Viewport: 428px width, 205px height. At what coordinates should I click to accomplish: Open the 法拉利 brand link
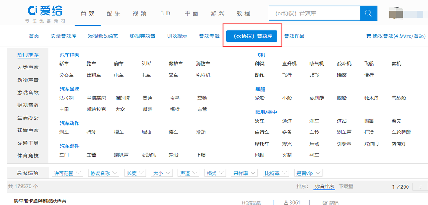click(x=66, y=98)
